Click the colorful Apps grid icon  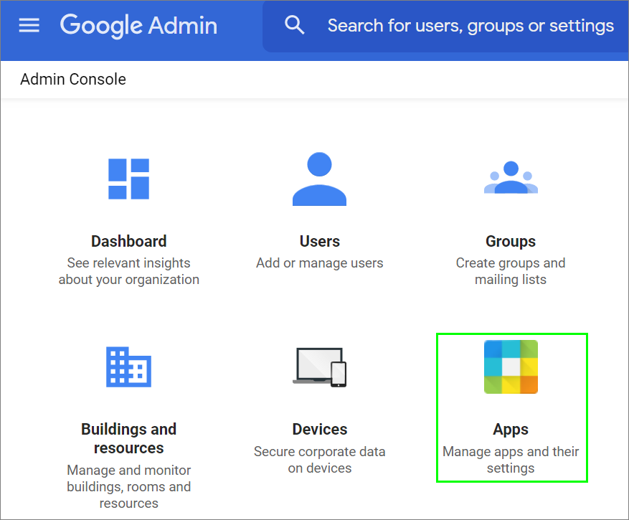(511, 367)
